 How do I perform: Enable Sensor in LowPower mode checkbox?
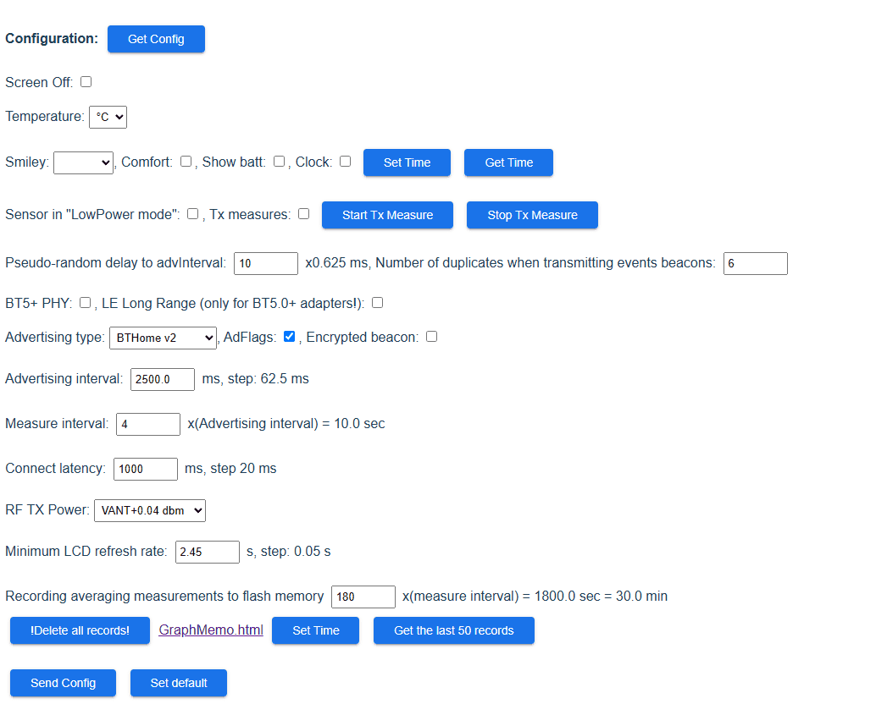193,214
